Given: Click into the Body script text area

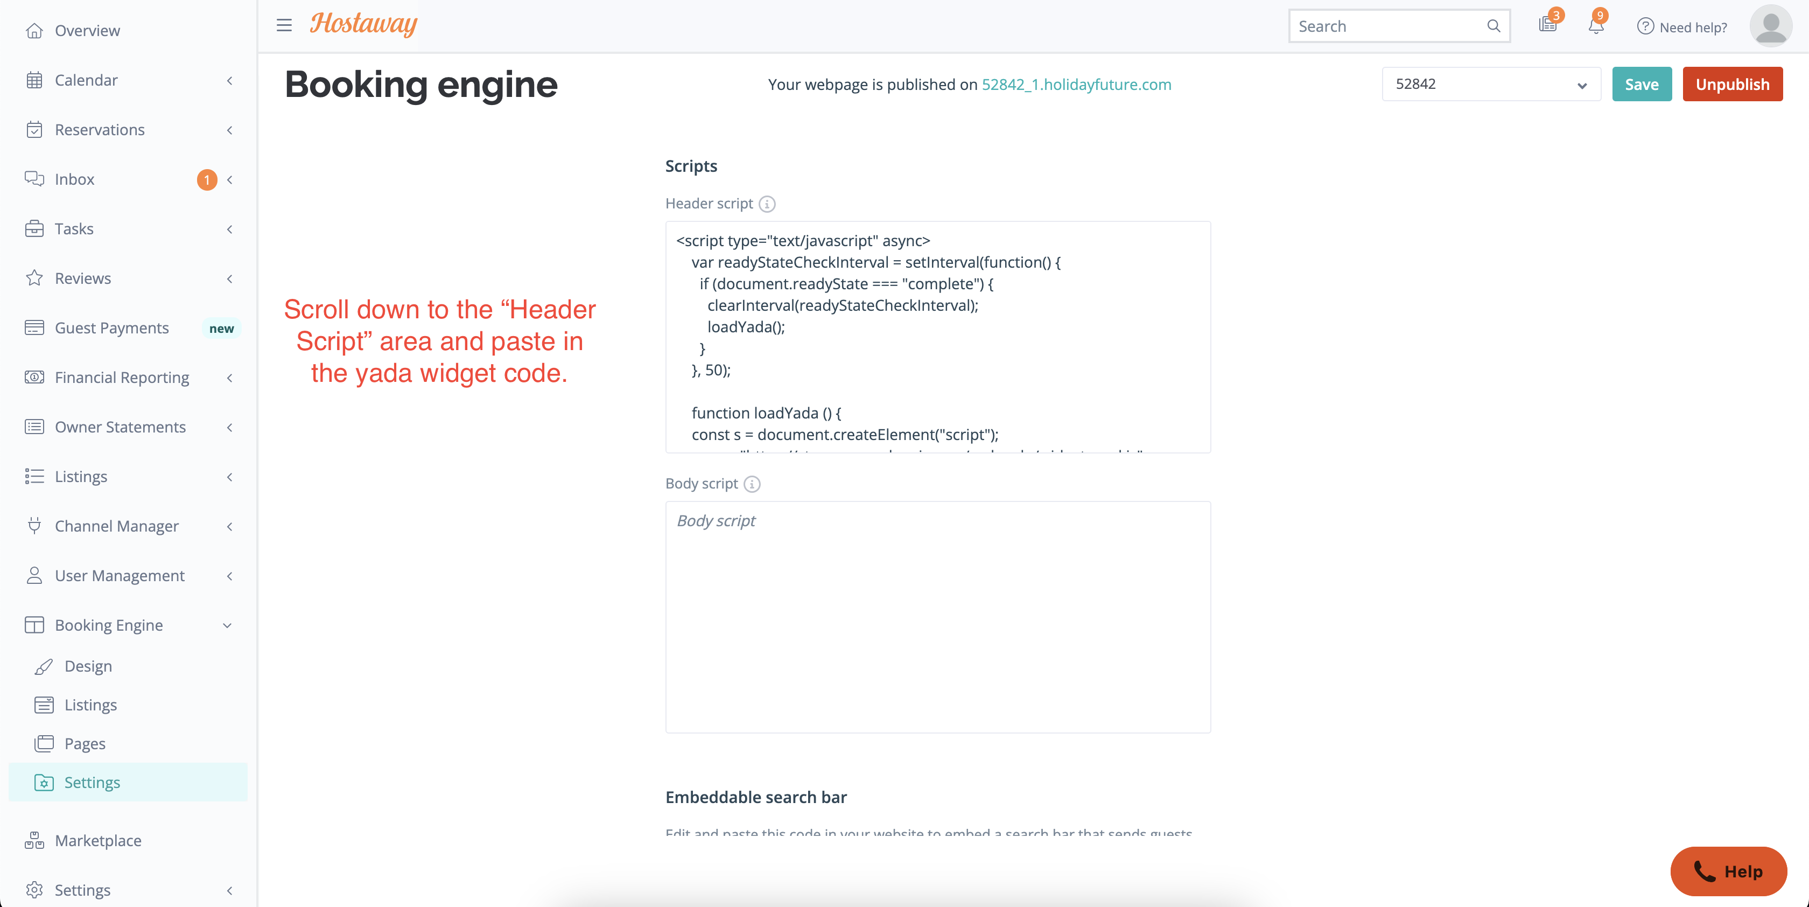Looking at the screenshot, I should 937,617.
